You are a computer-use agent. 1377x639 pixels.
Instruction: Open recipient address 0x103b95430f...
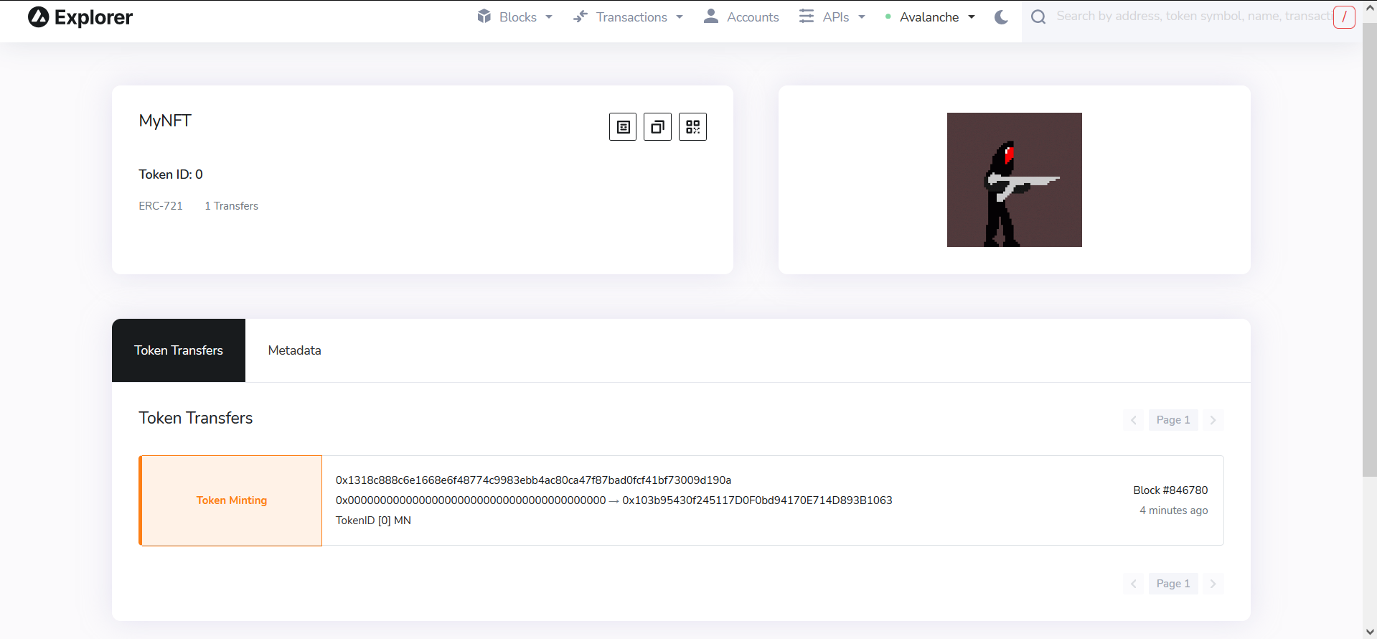(757, 500)
